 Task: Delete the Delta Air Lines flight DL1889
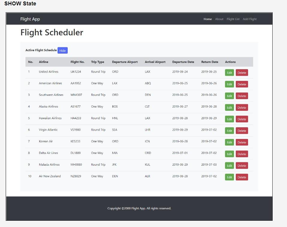tap(242, 154)
